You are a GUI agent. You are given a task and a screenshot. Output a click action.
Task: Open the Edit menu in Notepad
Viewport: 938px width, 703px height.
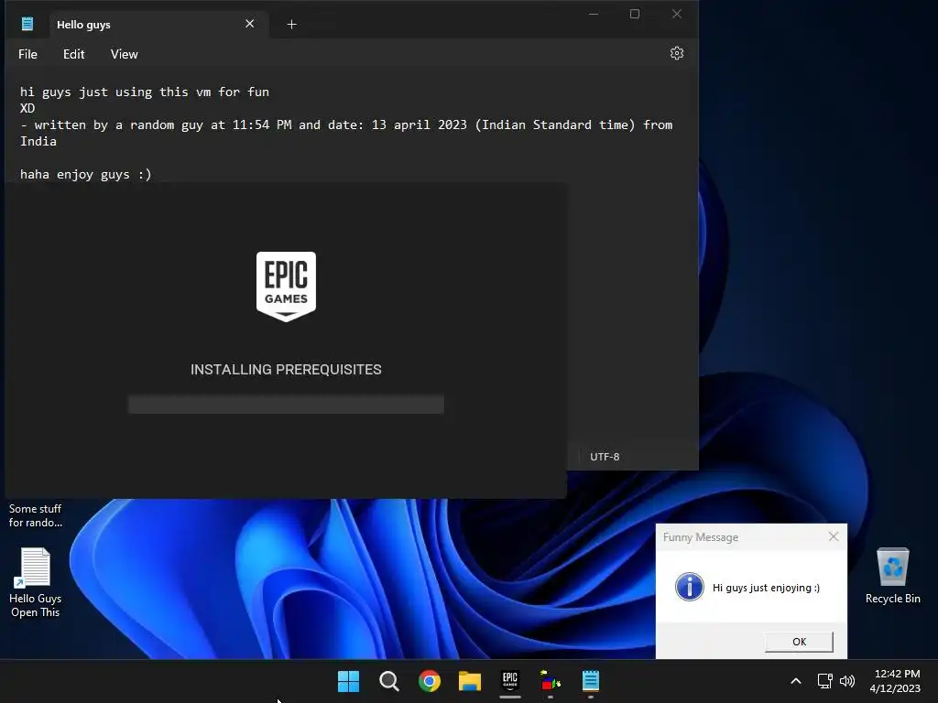[x=73, y=54]
